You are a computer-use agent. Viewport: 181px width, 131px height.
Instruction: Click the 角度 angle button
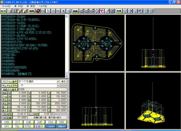(119, 11)
